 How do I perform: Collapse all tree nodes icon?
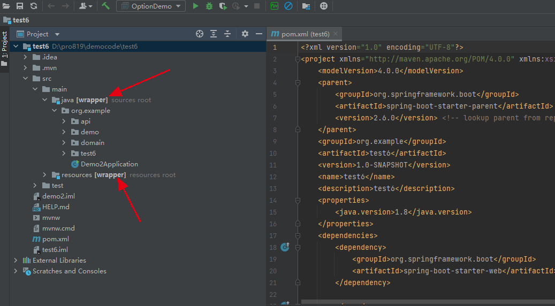pyautogui.click(x=227, y=34)
